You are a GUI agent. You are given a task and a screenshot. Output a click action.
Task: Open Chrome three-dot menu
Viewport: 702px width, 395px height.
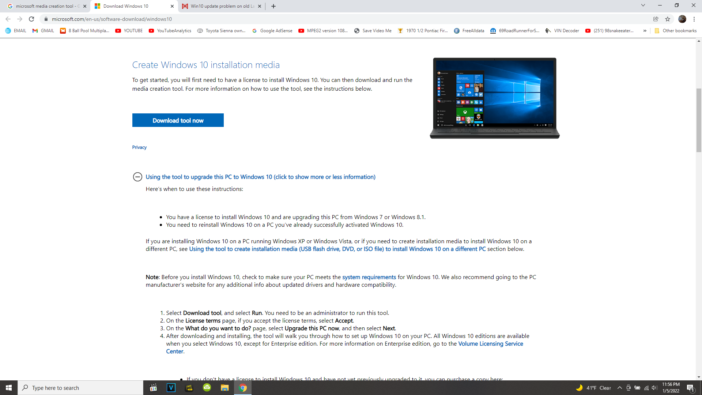click(694, 19)
